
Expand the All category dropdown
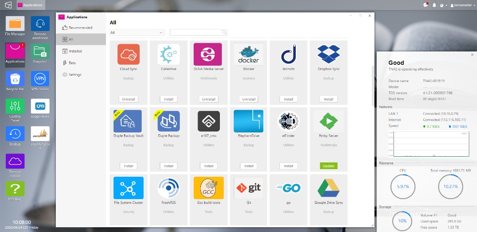pyautogui.click(x=137, y=32)
